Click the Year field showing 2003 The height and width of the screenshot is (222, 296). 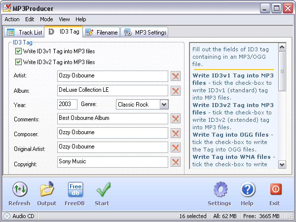67,104
